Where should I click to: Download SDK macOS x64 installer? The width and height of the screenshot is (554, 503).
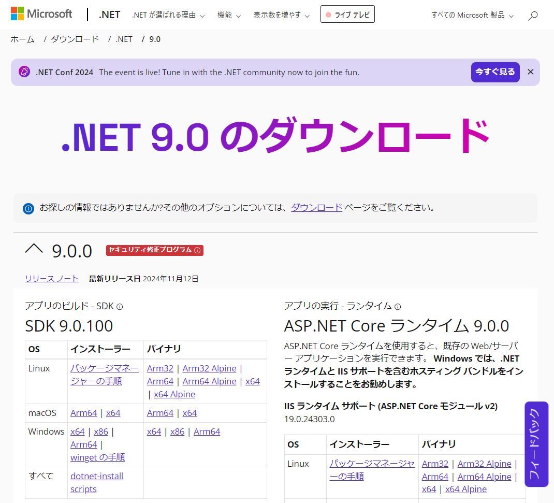pyautogui.click(x=113, y=413)
